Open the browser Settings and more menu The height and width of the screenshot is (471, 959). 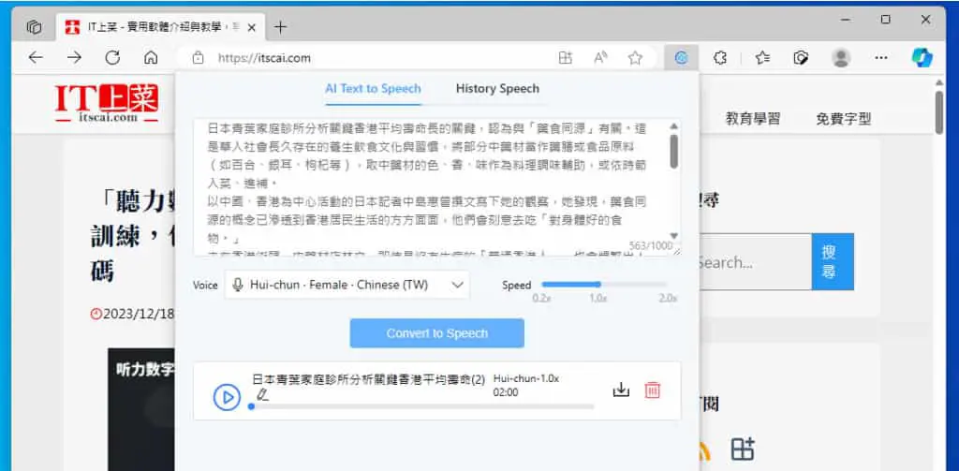880,58
